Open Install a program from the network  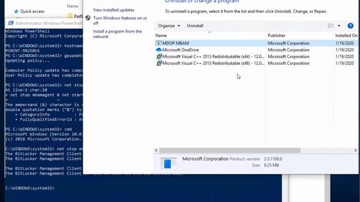pos(118,34)
